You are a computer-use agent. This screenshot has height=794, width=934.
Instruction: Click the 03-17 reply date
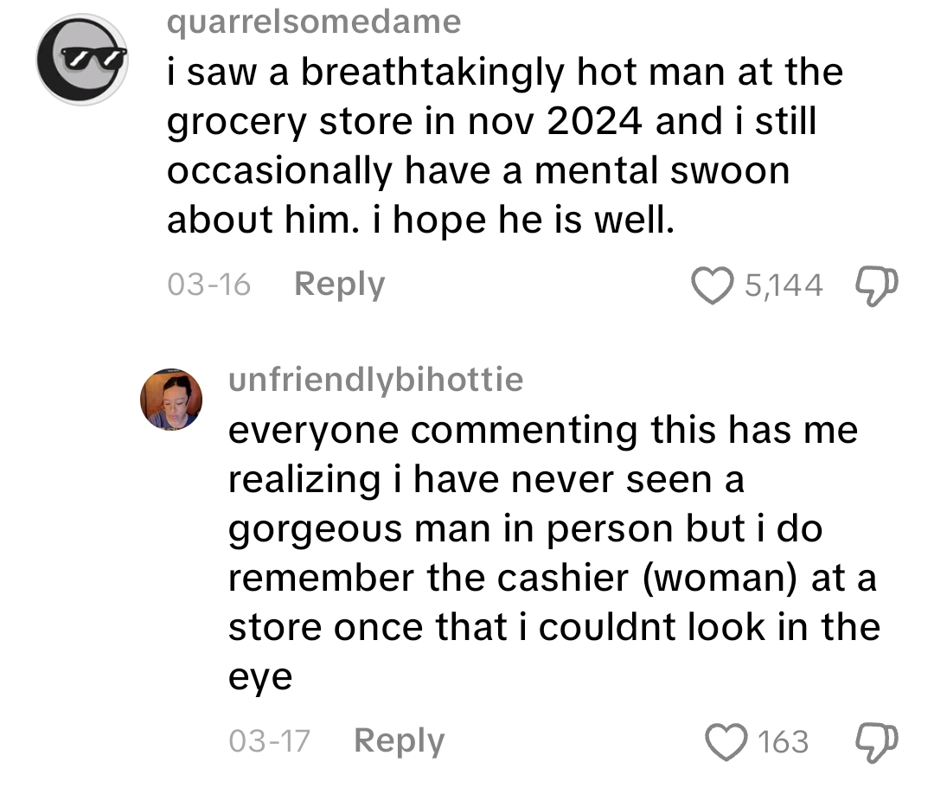[x=269, y=741]
